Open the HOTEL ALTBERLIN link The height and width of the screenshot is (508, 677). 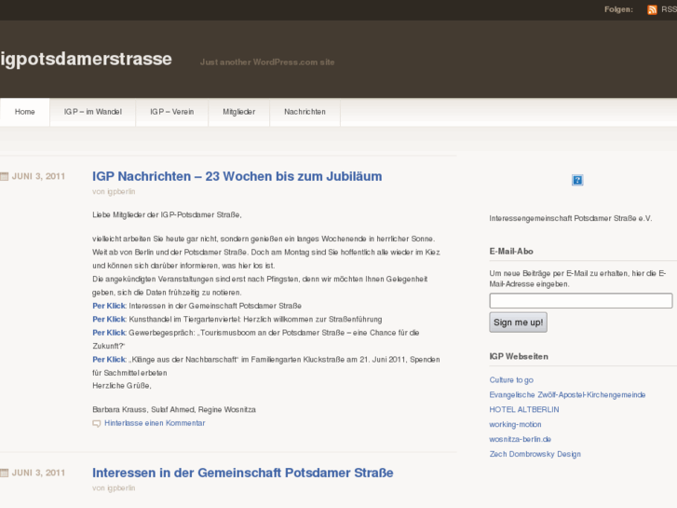(524, 409)
